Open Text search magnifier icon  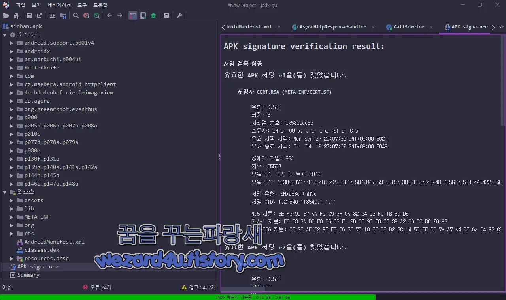click(76, 16)
